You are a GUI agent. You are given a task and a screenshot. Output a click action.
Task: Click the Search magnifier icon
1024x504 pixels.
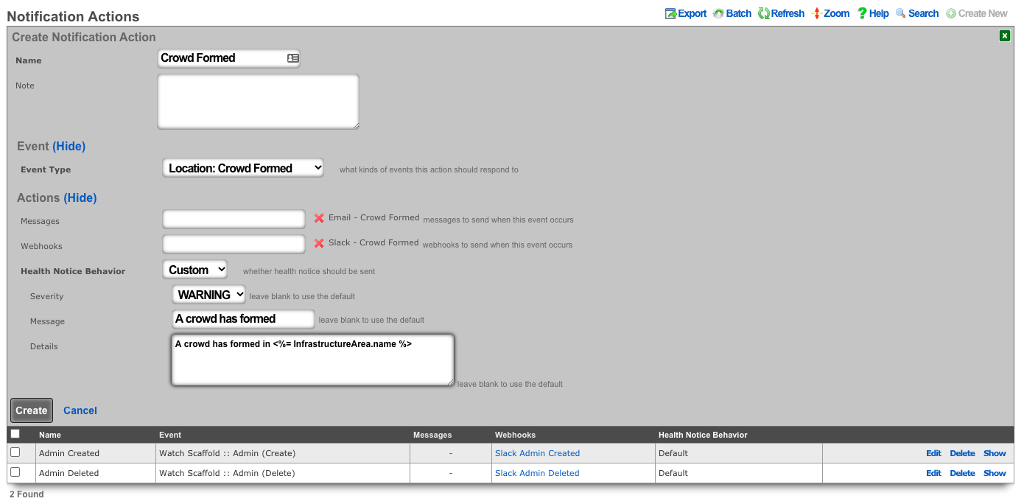click(x=901, y=13)
